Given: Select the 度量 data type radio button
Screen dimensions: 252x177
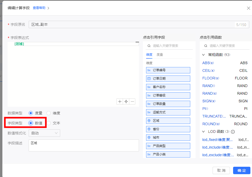Looking at the screenshot, I should (x=31, y=113).
